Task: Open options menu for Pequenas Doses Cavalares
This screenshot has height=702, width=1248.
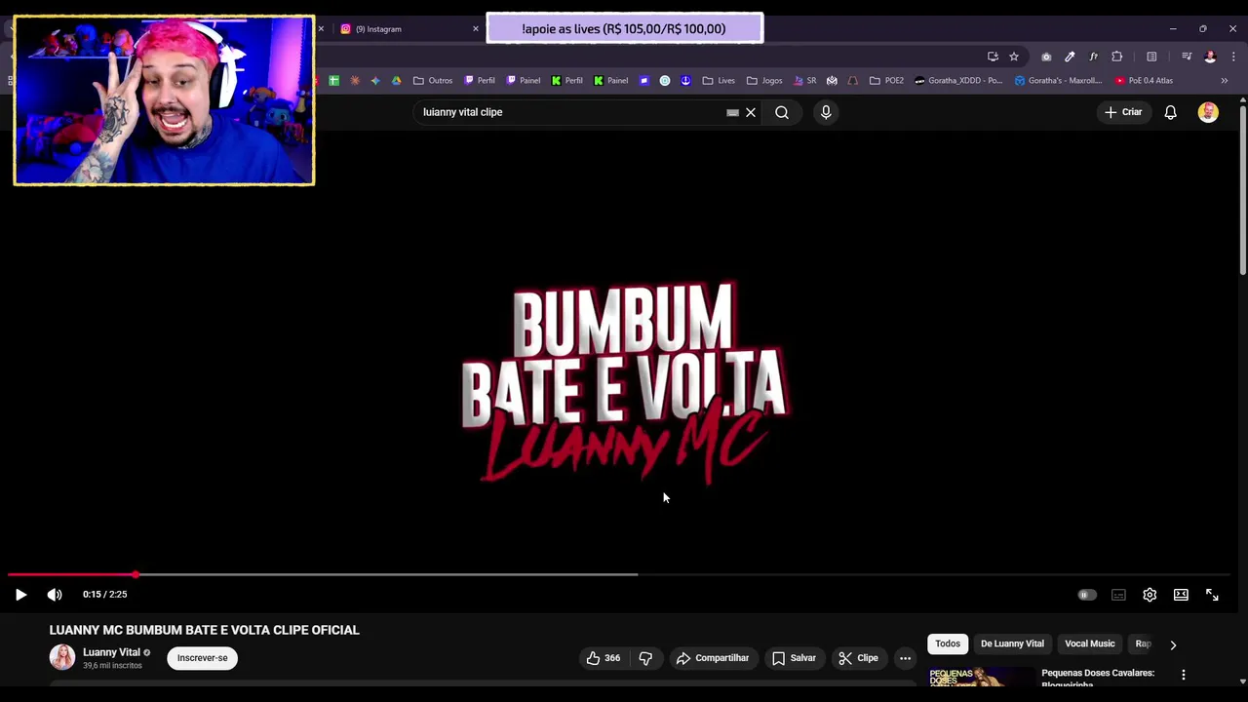Action: pos(1184,675)
